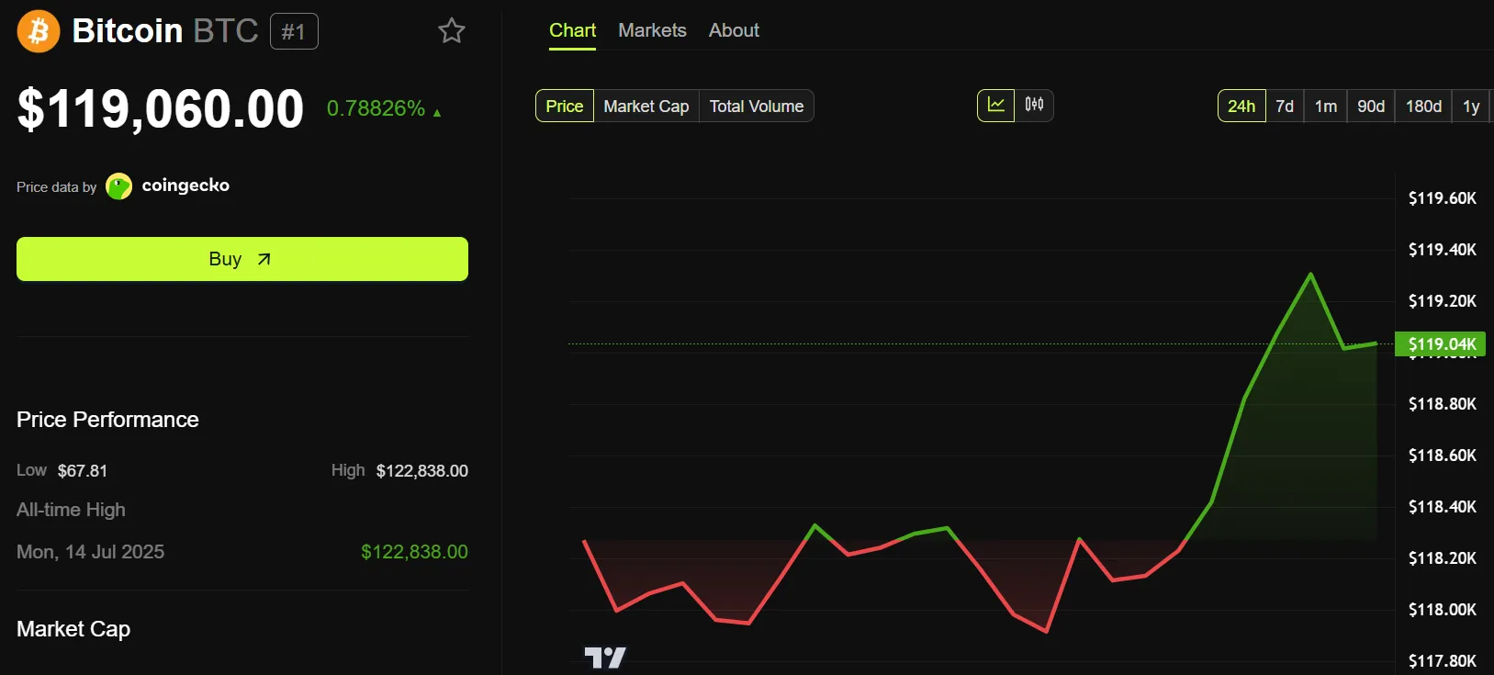
Task: Select the Price data toggle
Action: [x=565, y=106]
